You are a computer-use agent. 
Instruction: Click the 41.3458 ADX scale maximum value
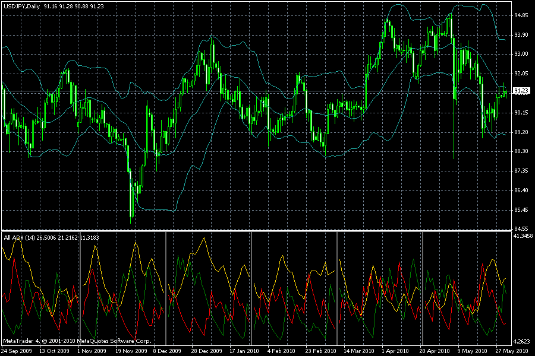[x=523, y=236]
